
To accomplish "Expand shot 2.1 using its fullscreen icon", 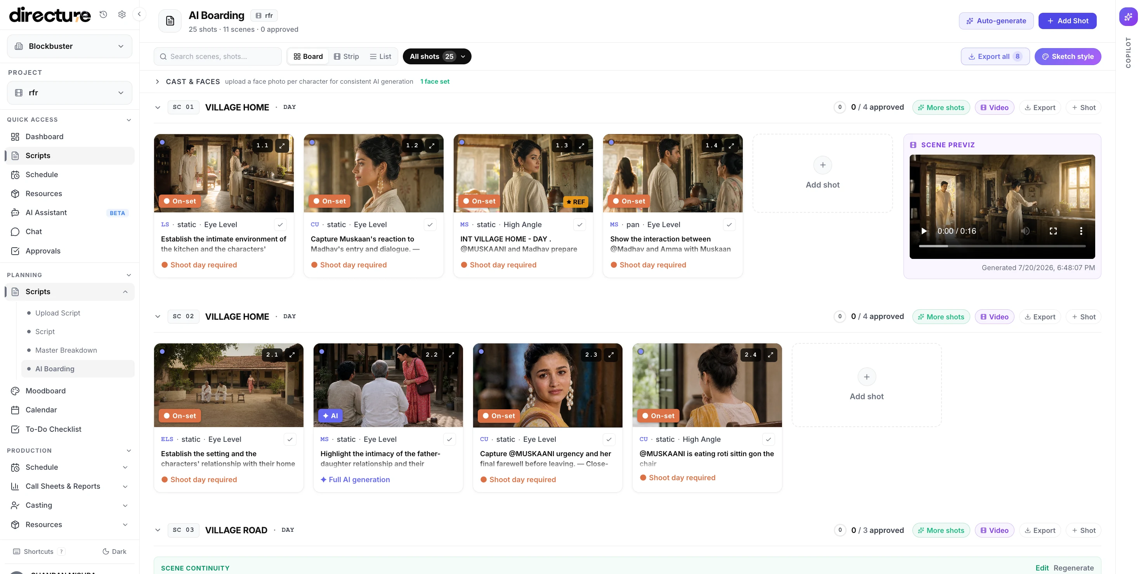I will (292, 355).
